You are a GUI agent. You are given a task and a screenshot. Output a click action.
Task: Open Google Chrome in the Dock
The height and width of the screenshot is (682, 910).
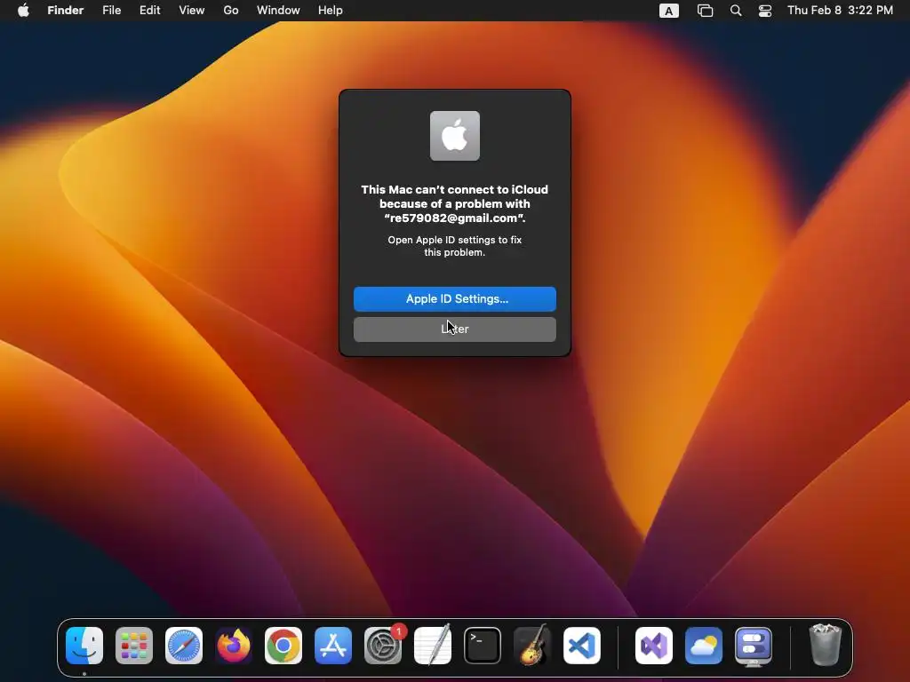283,646
